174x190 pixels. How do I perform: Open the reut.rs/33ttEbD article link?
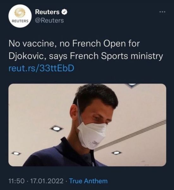41,68
